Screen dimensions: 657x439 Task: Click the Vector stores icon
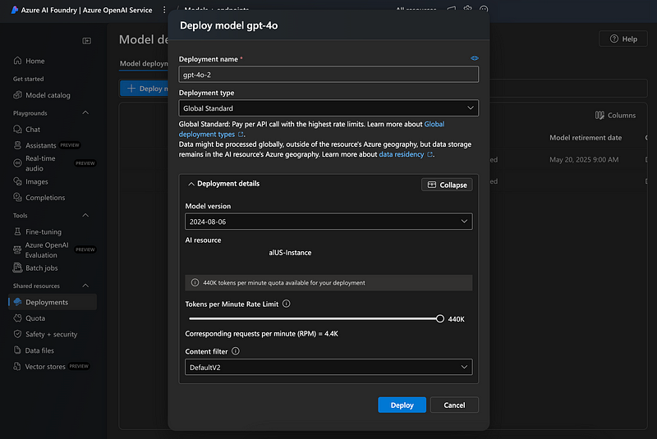click(x=17, y=366)
